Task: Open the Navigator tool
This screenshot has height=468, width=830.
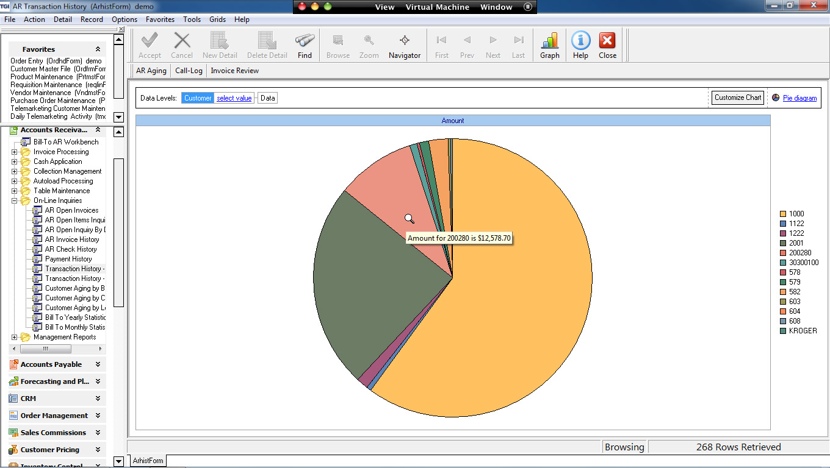Action: pyautogui.click(x=404, y=41)
